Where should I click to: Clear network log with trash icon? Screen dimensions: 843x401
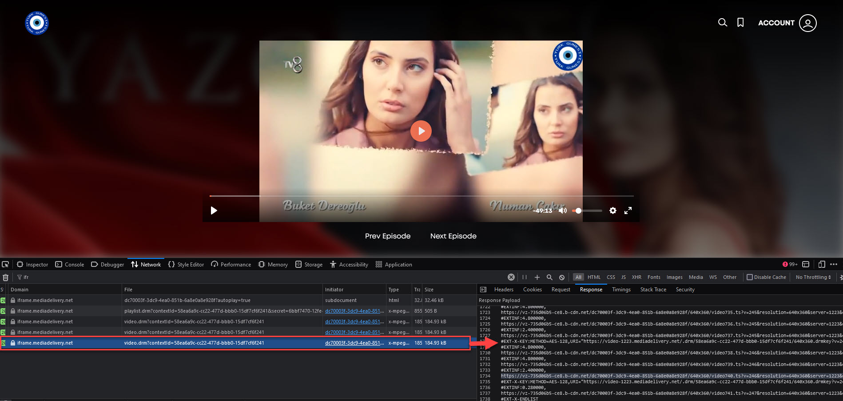[5, 277]
